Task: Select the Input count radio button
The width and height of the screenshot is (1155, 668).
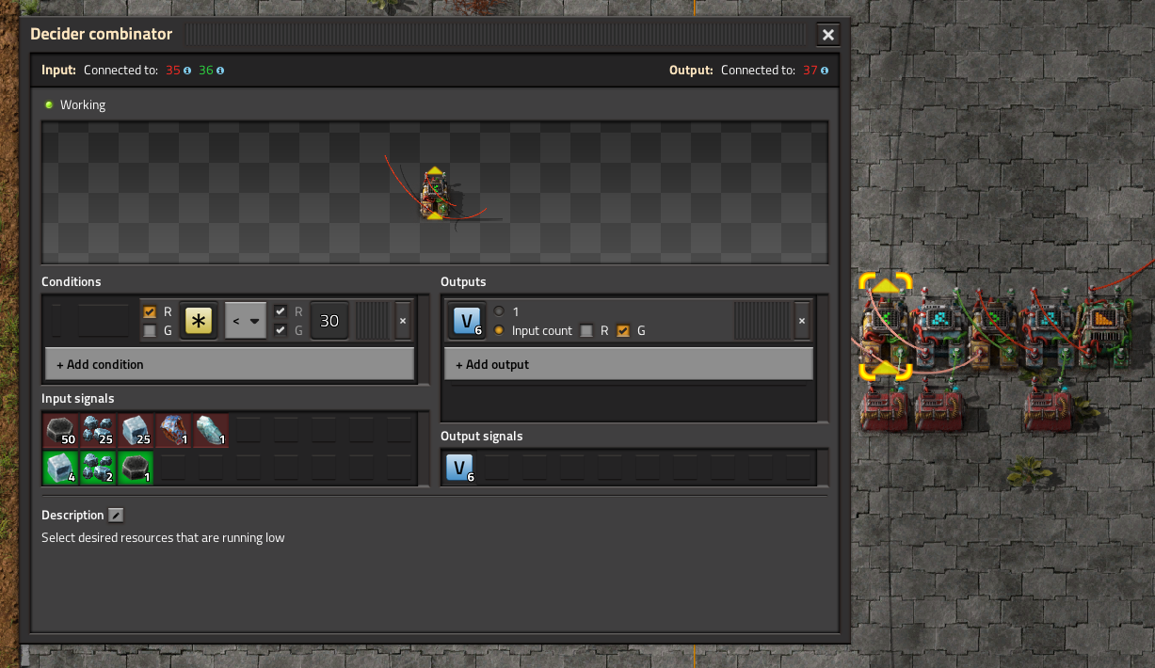Action: (499, 330)
